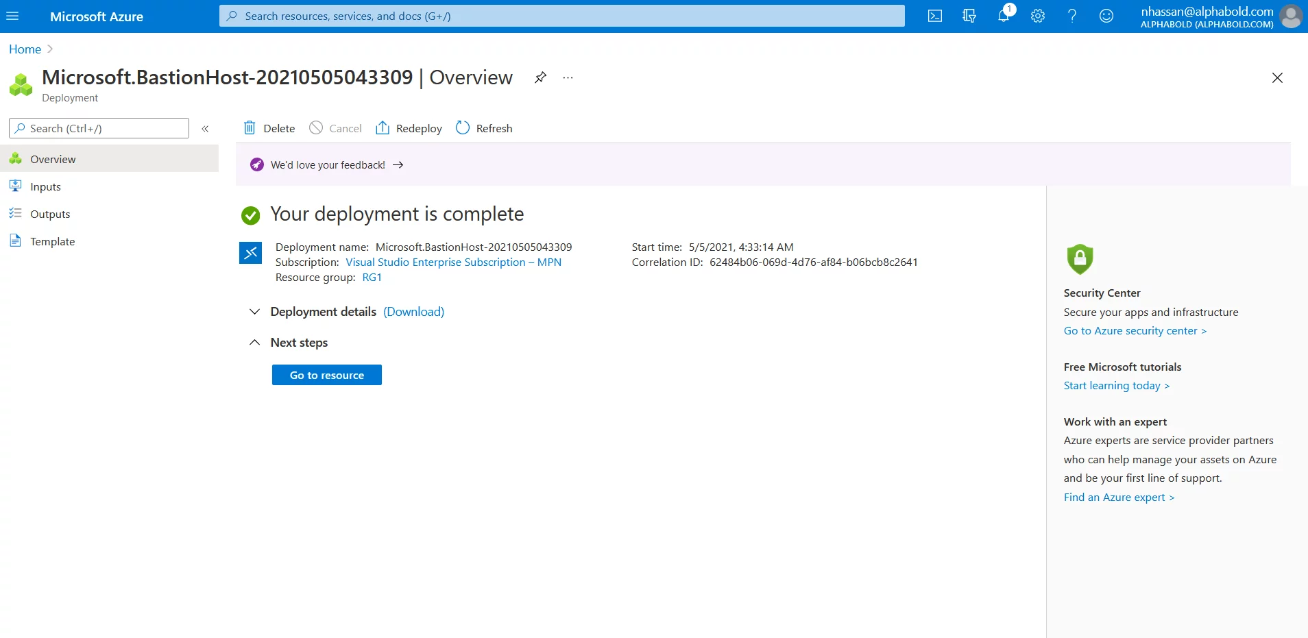
Task: Open resource group RG1 link
Action: (372, 278)
